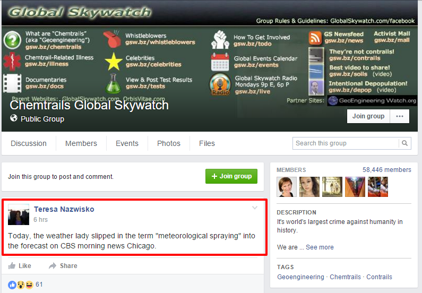Switch to the Files tab

pos(207,143)
